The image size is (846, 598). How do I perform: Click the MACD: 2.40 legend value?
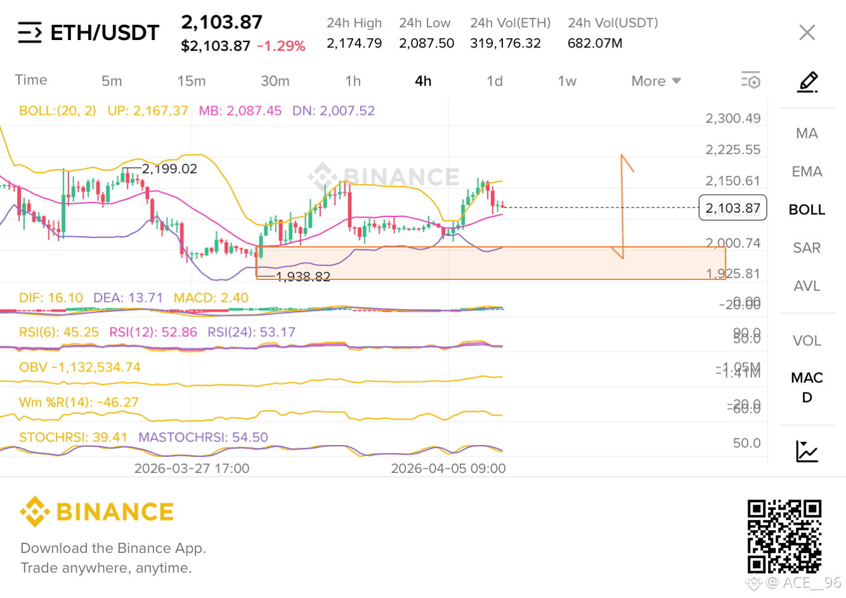211,298
